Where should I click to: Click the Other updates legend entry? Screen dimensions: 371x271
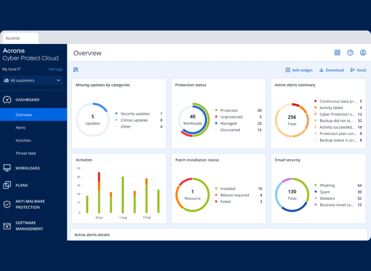point(139,126)
